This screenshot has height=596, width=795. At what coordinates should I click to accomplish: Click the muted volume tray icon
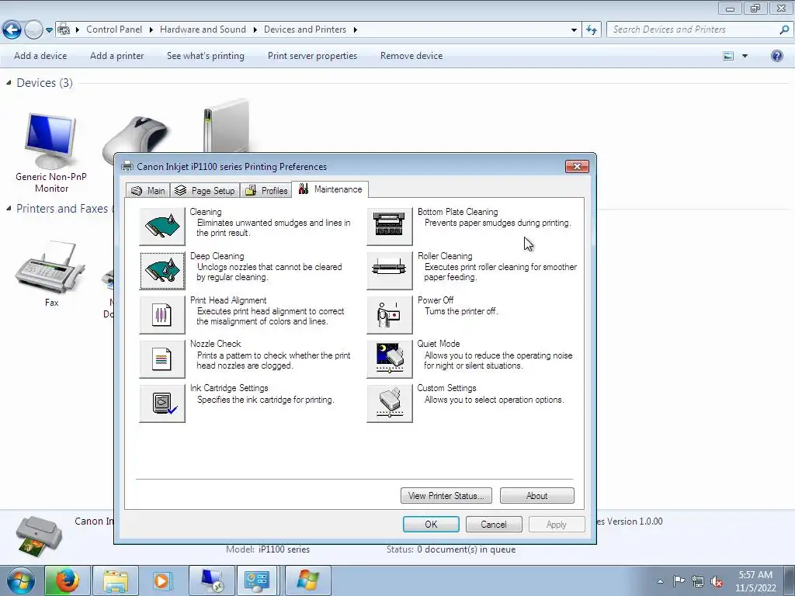point(716,581)
